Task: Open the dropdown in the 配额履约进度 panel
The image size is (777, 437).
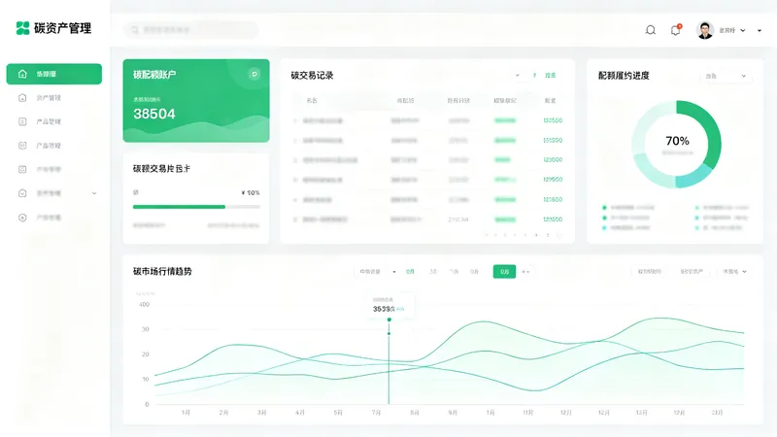Action: [x=726, y=76]
